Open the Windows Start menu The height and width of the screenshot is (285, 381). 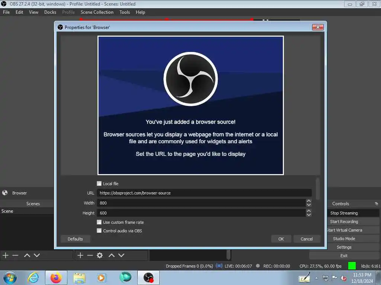[10, 278]
